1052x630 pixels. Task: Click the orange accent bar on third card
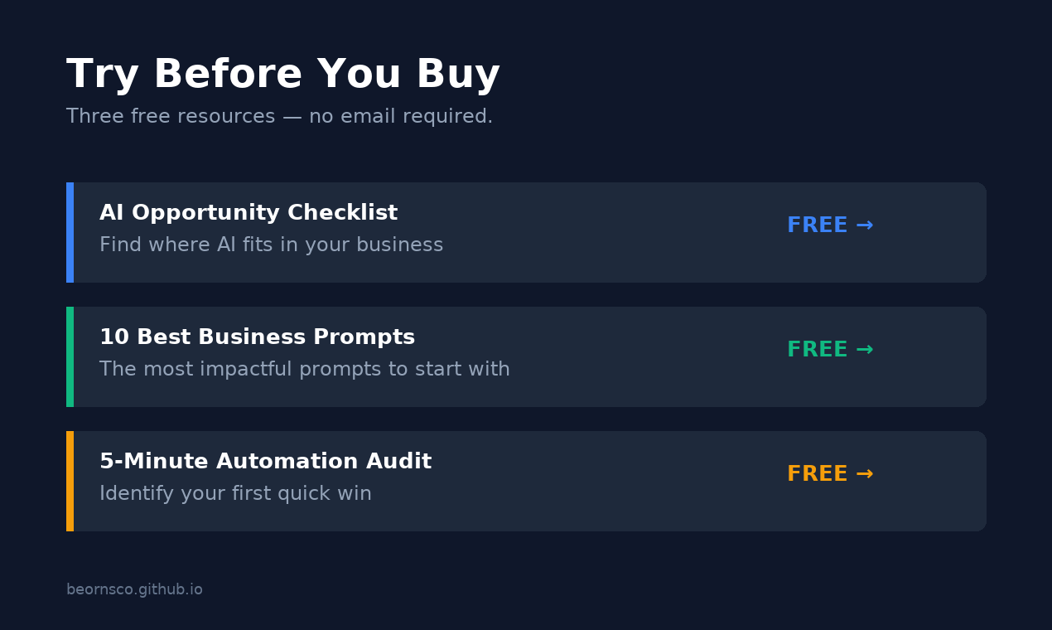70,481
